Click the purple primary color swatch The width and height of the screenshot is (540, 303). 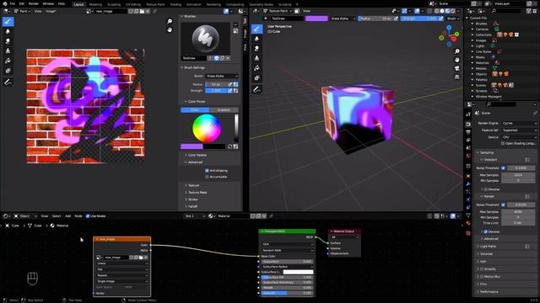point(192,146)
